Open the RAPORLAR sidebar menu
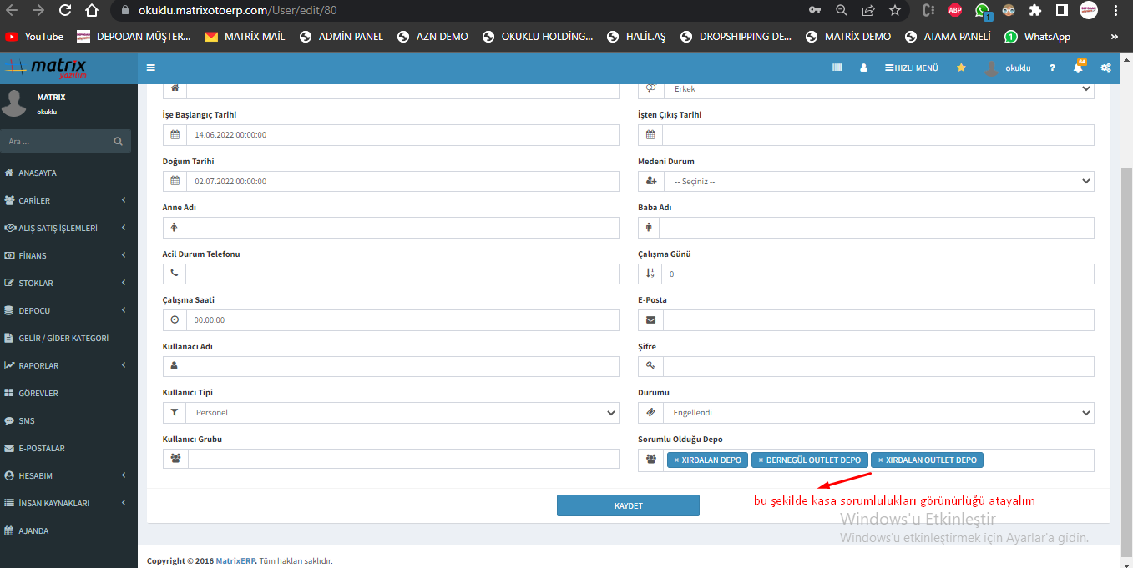Image resolution: width=1133 pixels, height=568 pixels. [x=65, y=366]
